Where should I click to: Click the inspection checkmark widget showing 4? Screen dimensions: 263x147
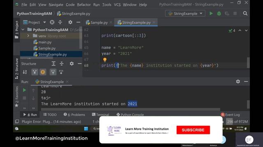coord(232,31)
